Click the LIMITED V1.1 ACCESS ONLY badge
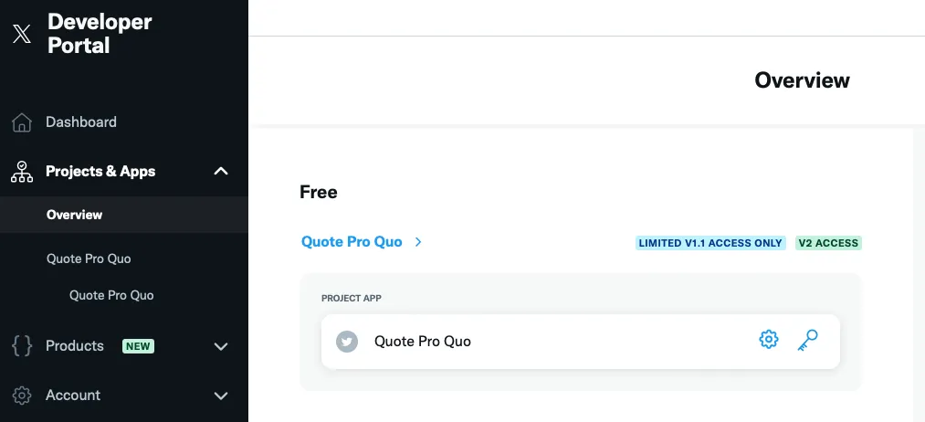Viewport: 925px width, 422px height. click(x=710, y=243)
